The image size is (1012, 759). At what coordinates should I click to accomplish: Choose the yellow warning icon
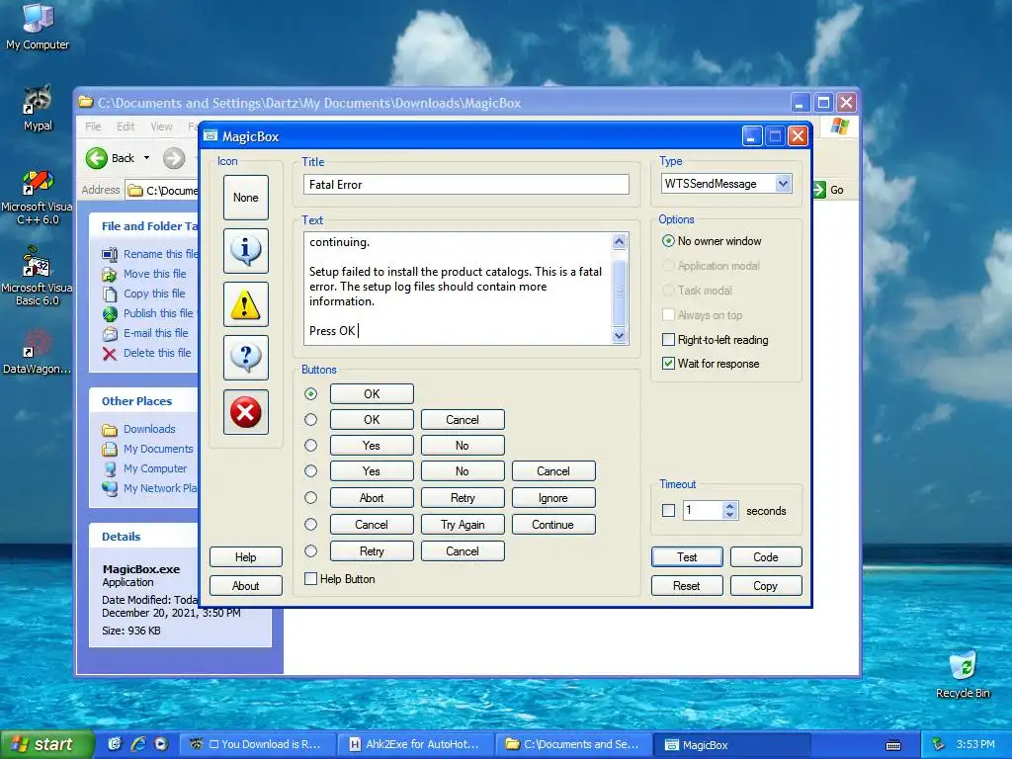pos(246,304)
